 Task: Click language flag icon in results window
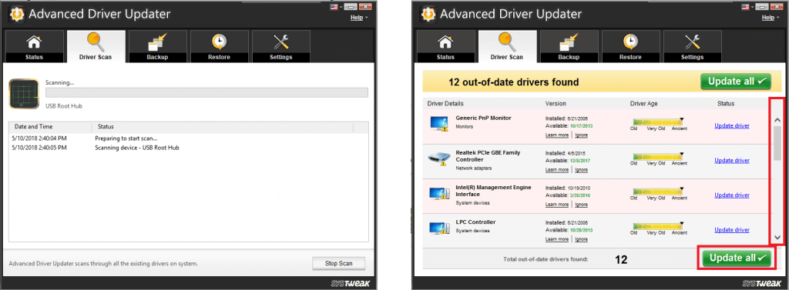(746, 6)
